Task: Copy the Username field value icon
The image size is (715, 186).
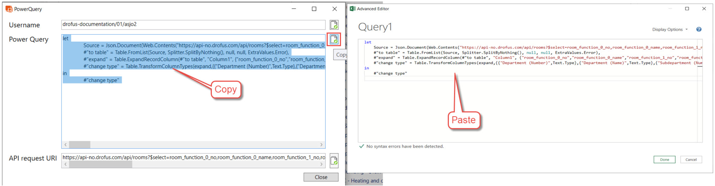Action: [x=334, y=25]
